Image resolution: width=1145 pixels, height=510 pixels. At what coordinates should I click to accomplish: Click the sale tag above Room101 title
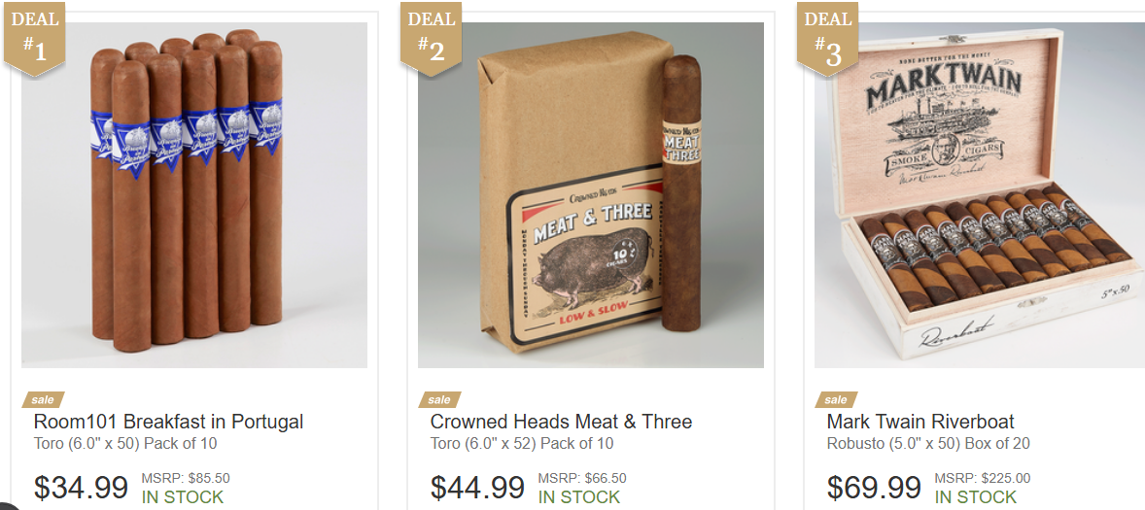click(43, 400)
